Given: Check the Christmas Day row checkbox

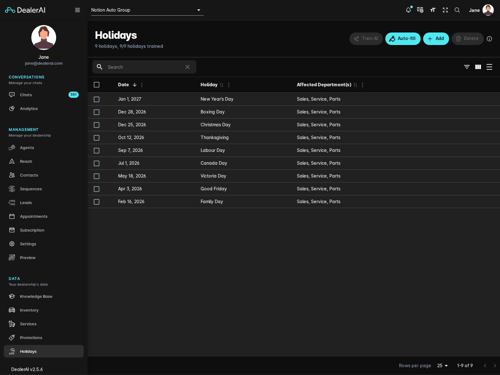Looking at the screenshot, I should click(97, 125).
